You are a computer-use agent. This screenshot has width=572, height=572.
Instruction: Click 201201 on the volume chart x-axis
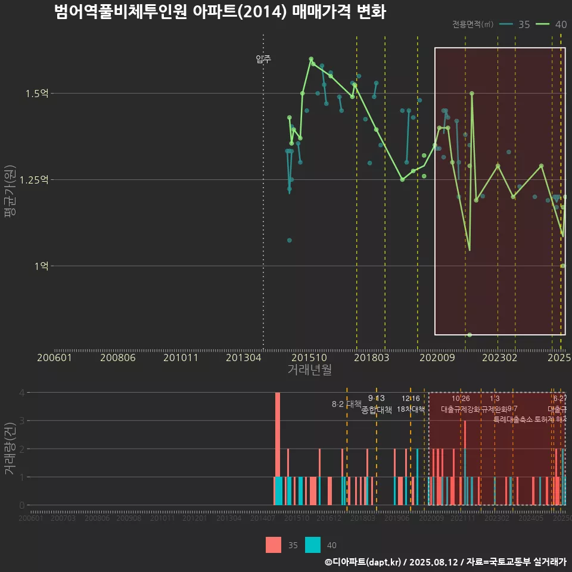click(194, 518)
